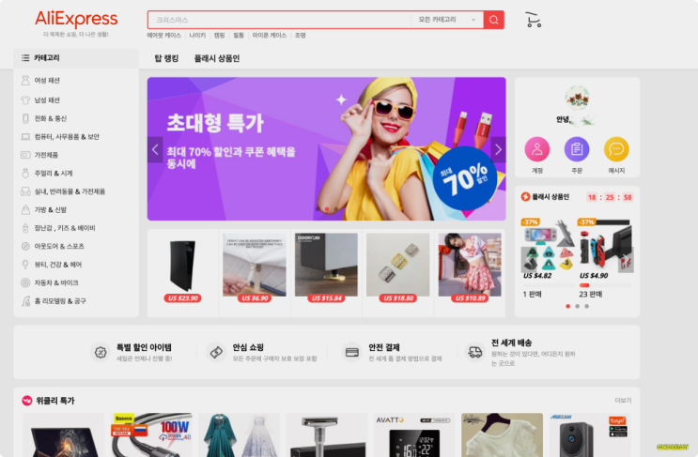This screenshot has height=457, width=698.
Task: Click the 가방 & 신발 bag icon
Action: [x=25, y=209]
